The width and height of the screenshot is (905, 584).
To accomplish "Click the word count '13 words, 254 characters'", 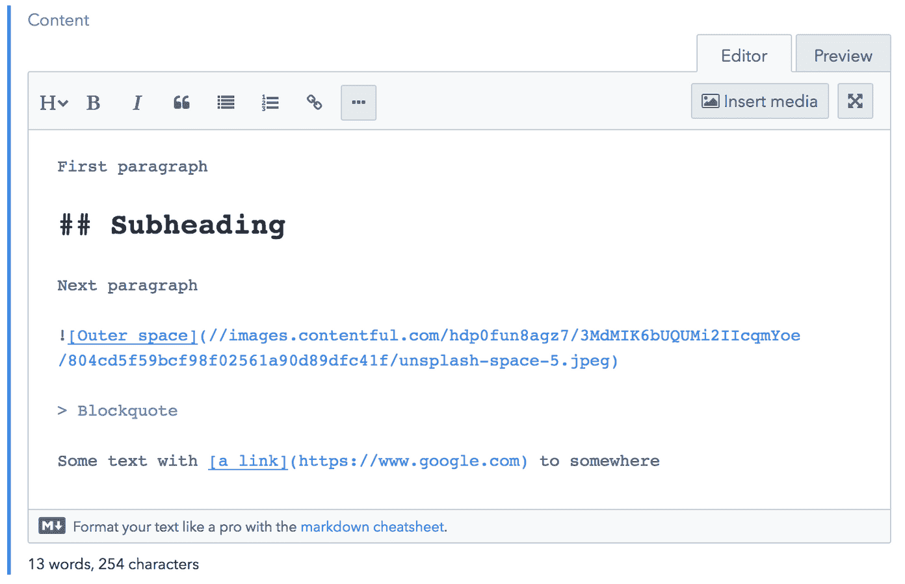I will [114, 564].
